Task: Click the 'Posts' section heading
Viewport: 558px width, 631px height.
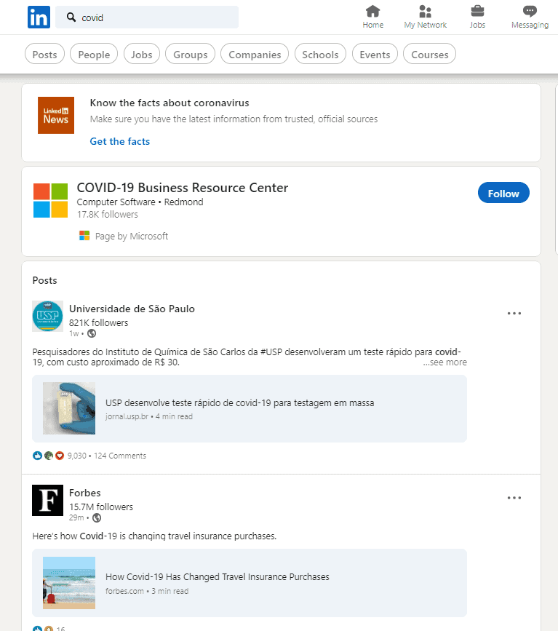Action: tap(44, 280)
